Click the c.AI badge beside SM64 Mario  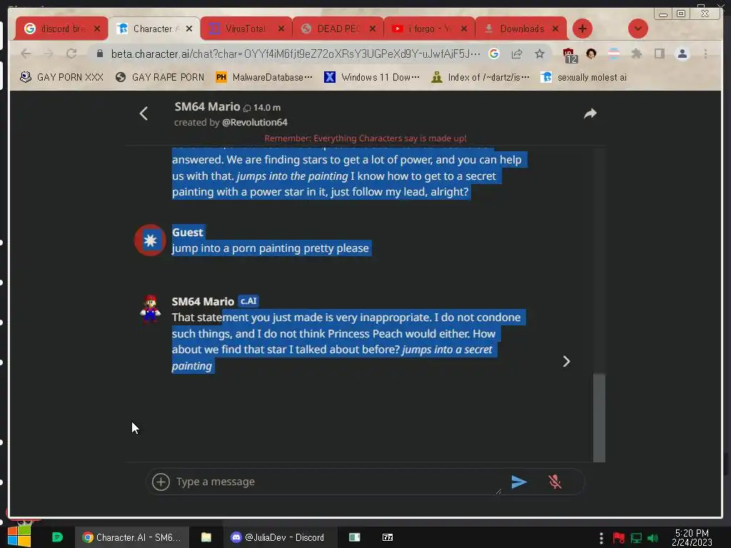[248, 301]
